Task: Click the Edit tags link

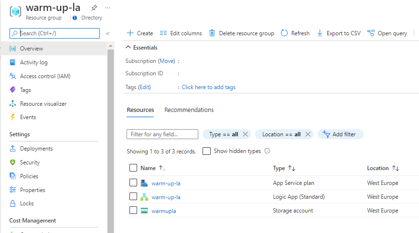Action: coord(145,87)
